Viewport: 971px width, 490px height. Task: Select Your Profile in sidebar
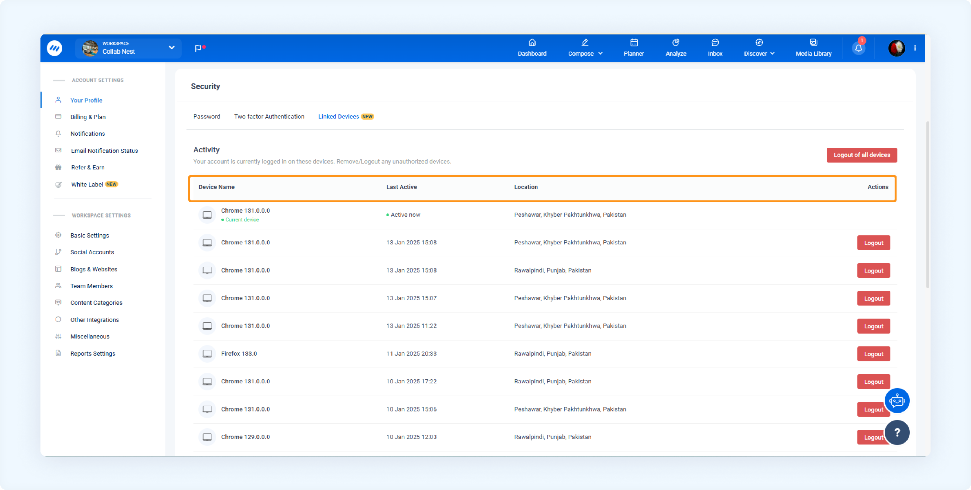tap(86, 100)
